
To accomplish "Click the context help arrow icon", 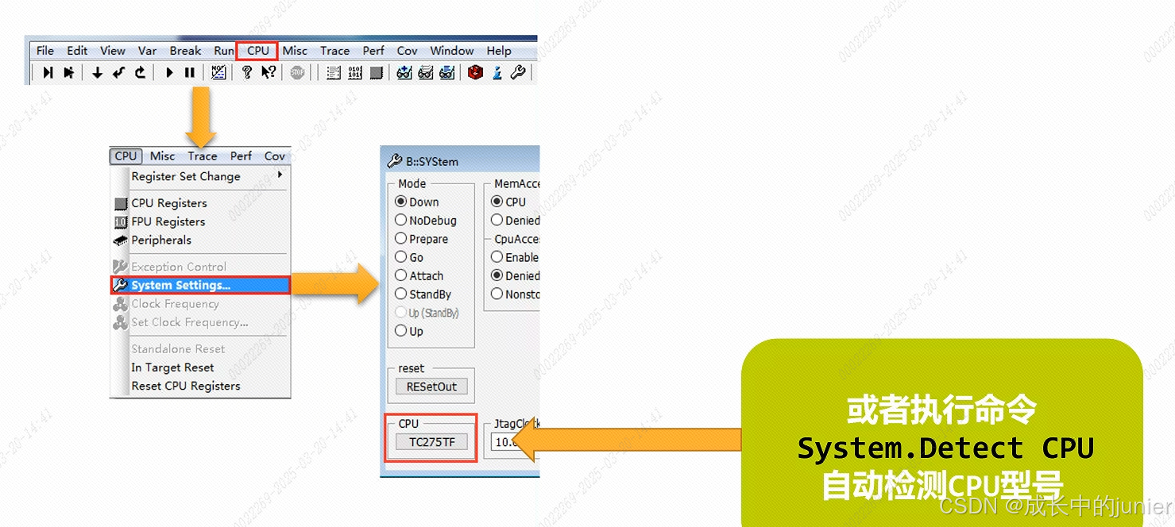I will tap(268, 72).
